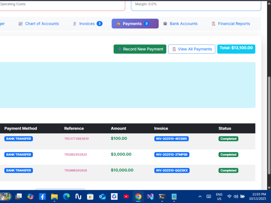
Task: Launch Copilot from the taskbar
Action: pos(30,197)
